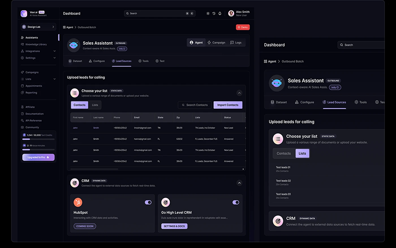Collapse left CRM section chevron

[239, 183]
